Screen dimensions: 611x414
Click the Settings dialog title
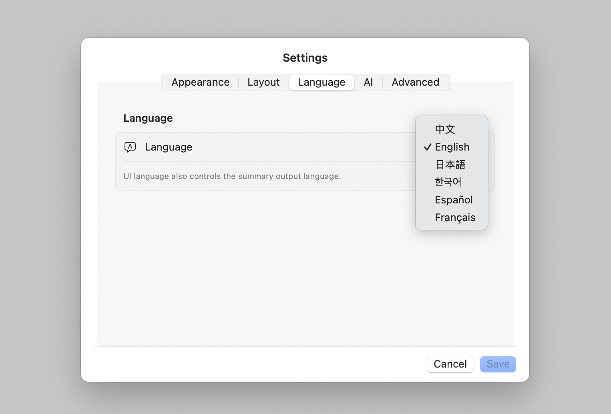pyautogui.click(x=305, y=58)
